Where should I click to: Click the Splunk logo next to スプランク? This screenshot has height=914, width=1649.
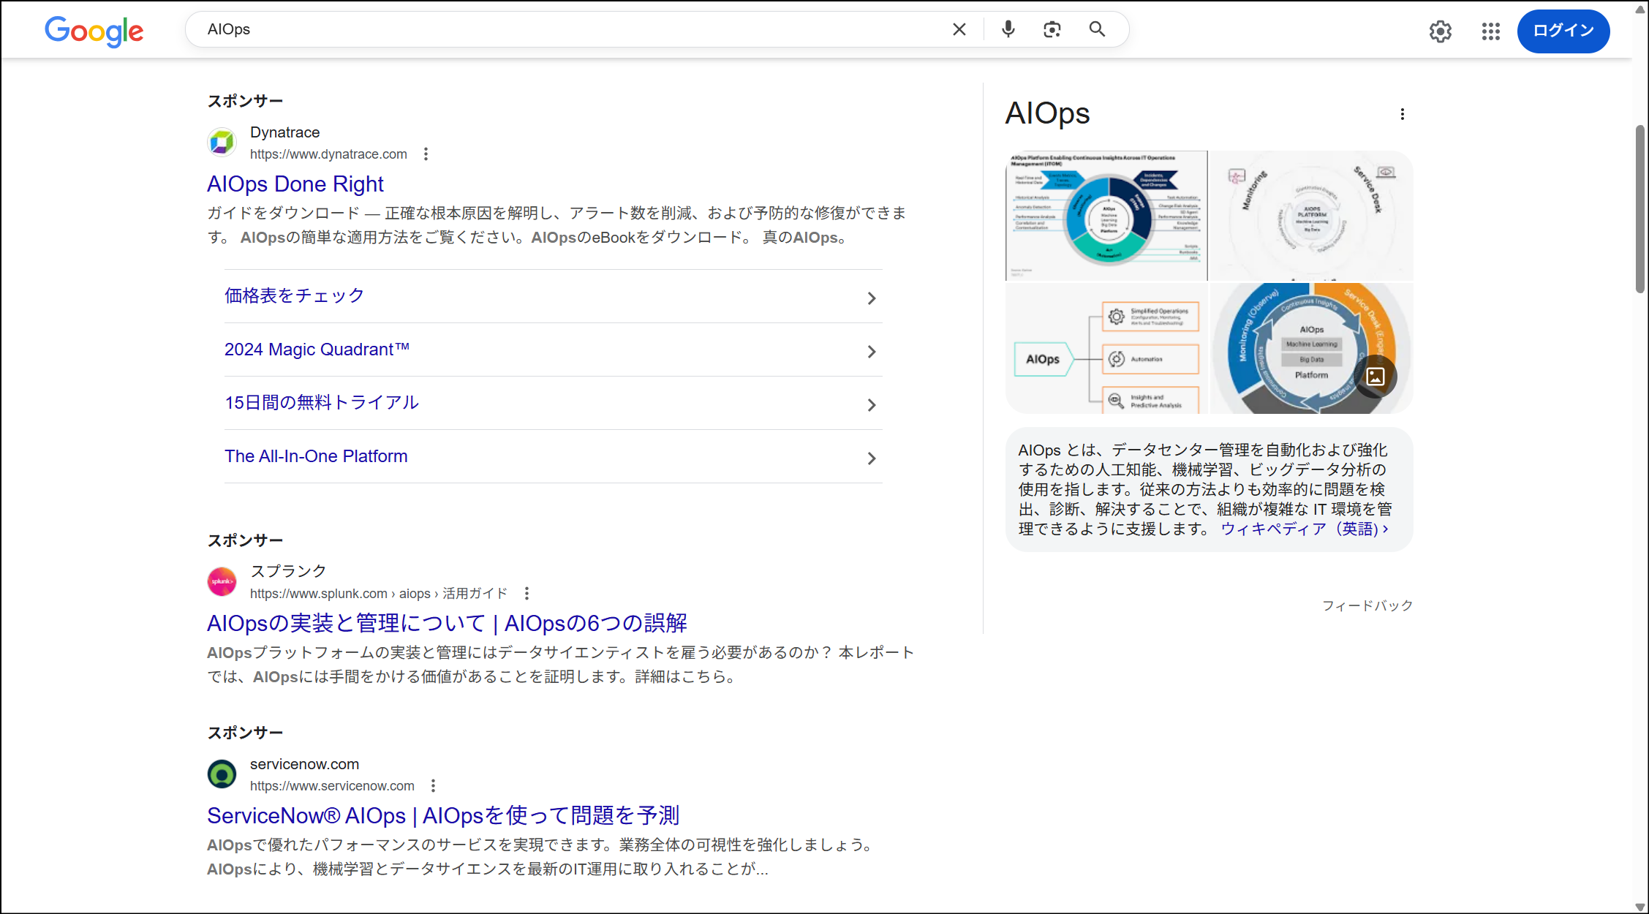pos(222,581)
